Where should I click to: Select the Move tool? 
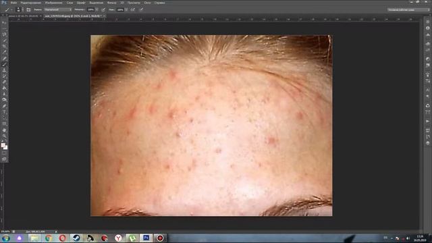(x=4, y=22)
